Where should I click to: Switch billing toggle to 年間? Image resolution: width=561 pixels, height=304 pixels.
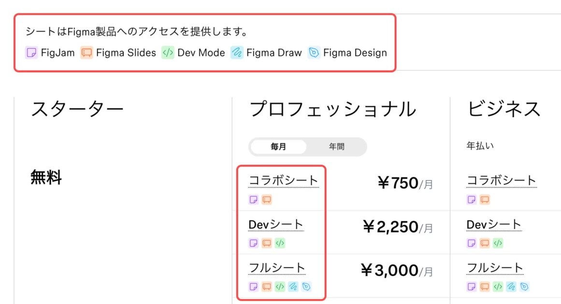(x=337, y=147)
